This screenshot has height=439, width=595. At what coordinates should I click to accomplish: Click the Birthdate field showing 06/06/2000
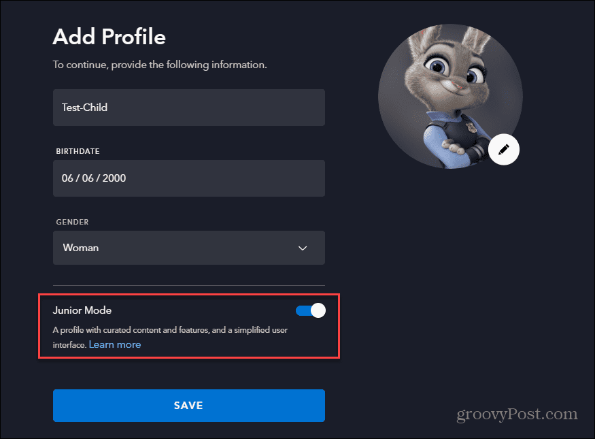click(188, 178)
